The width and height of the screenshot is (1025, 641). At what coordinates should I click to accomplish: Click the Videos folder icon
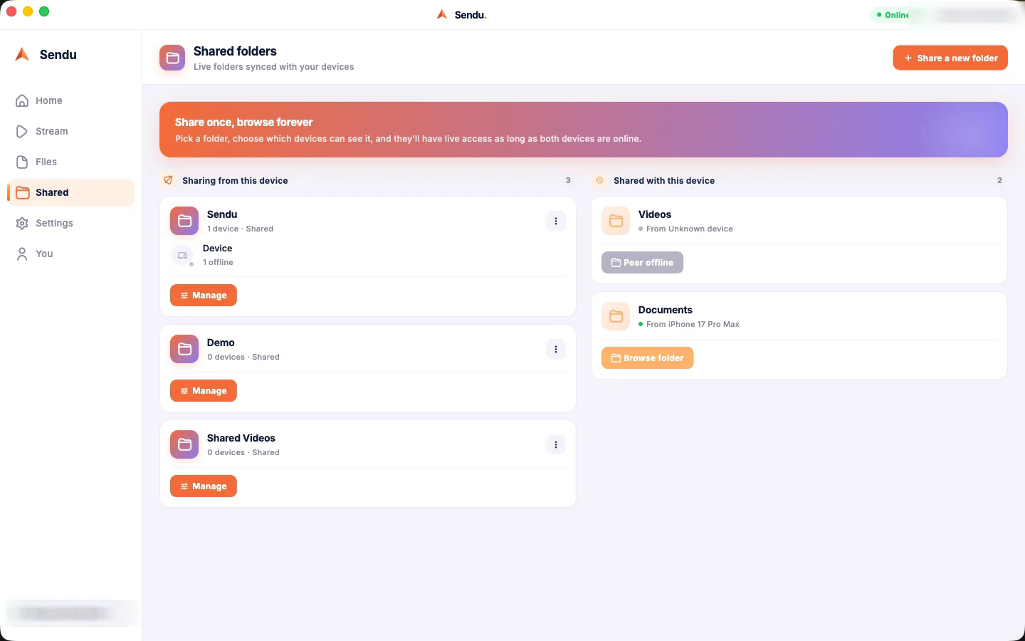616,221
